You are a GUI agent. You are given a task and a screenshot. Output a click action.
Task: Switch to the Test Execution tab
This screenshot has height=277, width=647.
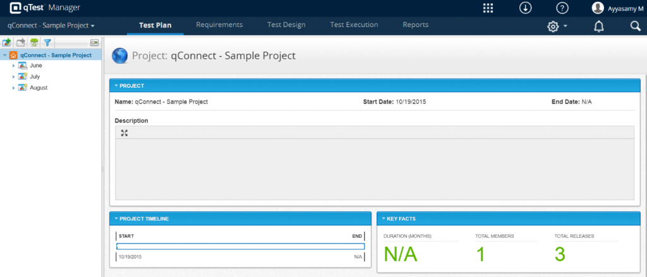[x=354, y=25]
